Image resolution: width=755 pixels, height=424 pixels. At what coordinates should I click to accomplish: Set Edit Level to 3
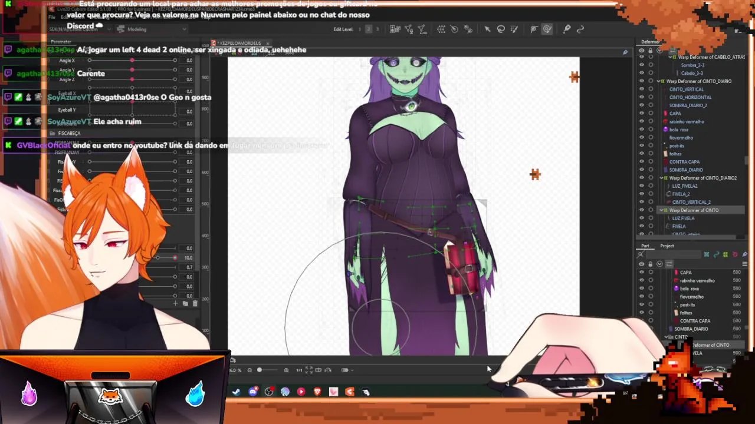(377, 29)
